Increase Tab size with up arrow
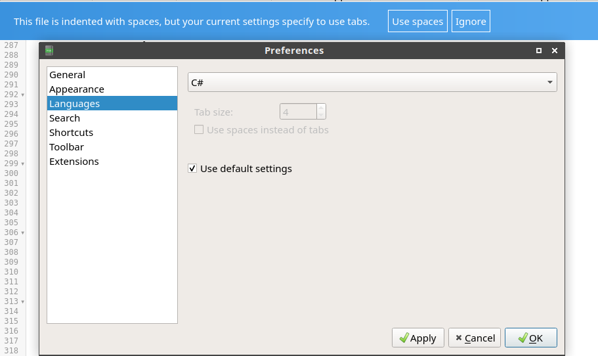This screenshot has width=598, height=356. [321, 108]
